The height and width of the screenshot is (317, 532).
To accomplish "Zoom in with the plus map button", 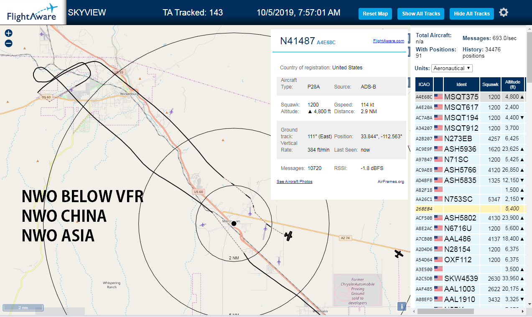I will (8, 33).
